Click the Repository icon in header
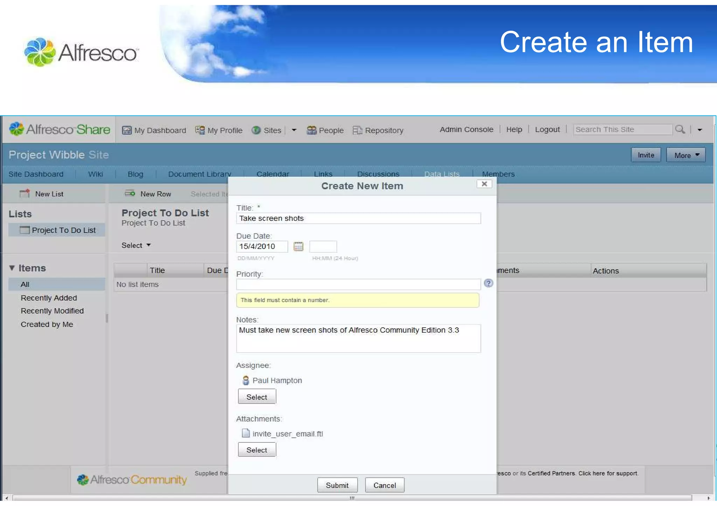Image resolution: width=717 pixels, height=506 pixels. click(357, 130)
